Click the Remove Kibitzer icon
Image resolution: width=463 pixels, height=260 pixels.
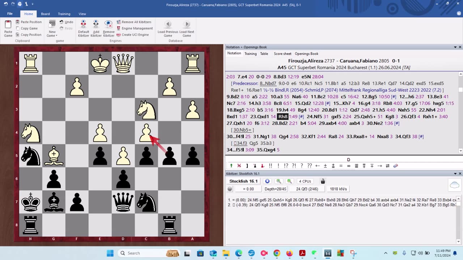click(109, 29)
